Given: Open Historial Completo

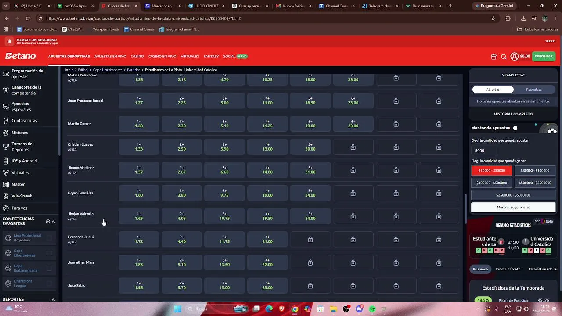Looking at the screenshot, I should pos(513,114).
